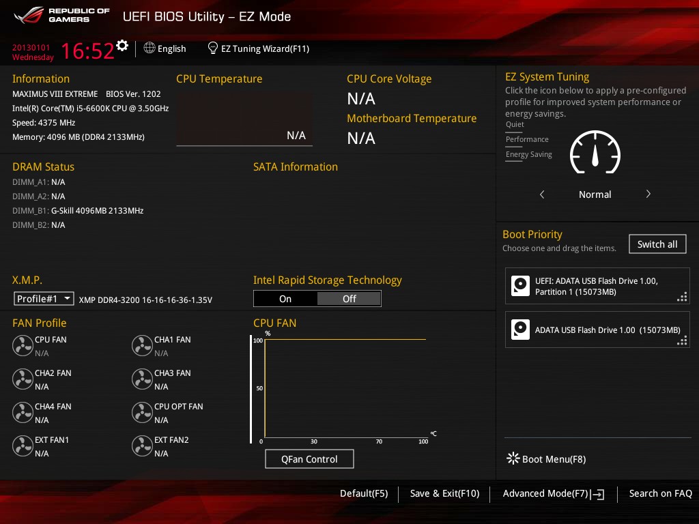The image size is (699, 524).
Task: Select ADATA USB Flash Drive 1.00 boot entry
Action: click(x=597, y=330)
